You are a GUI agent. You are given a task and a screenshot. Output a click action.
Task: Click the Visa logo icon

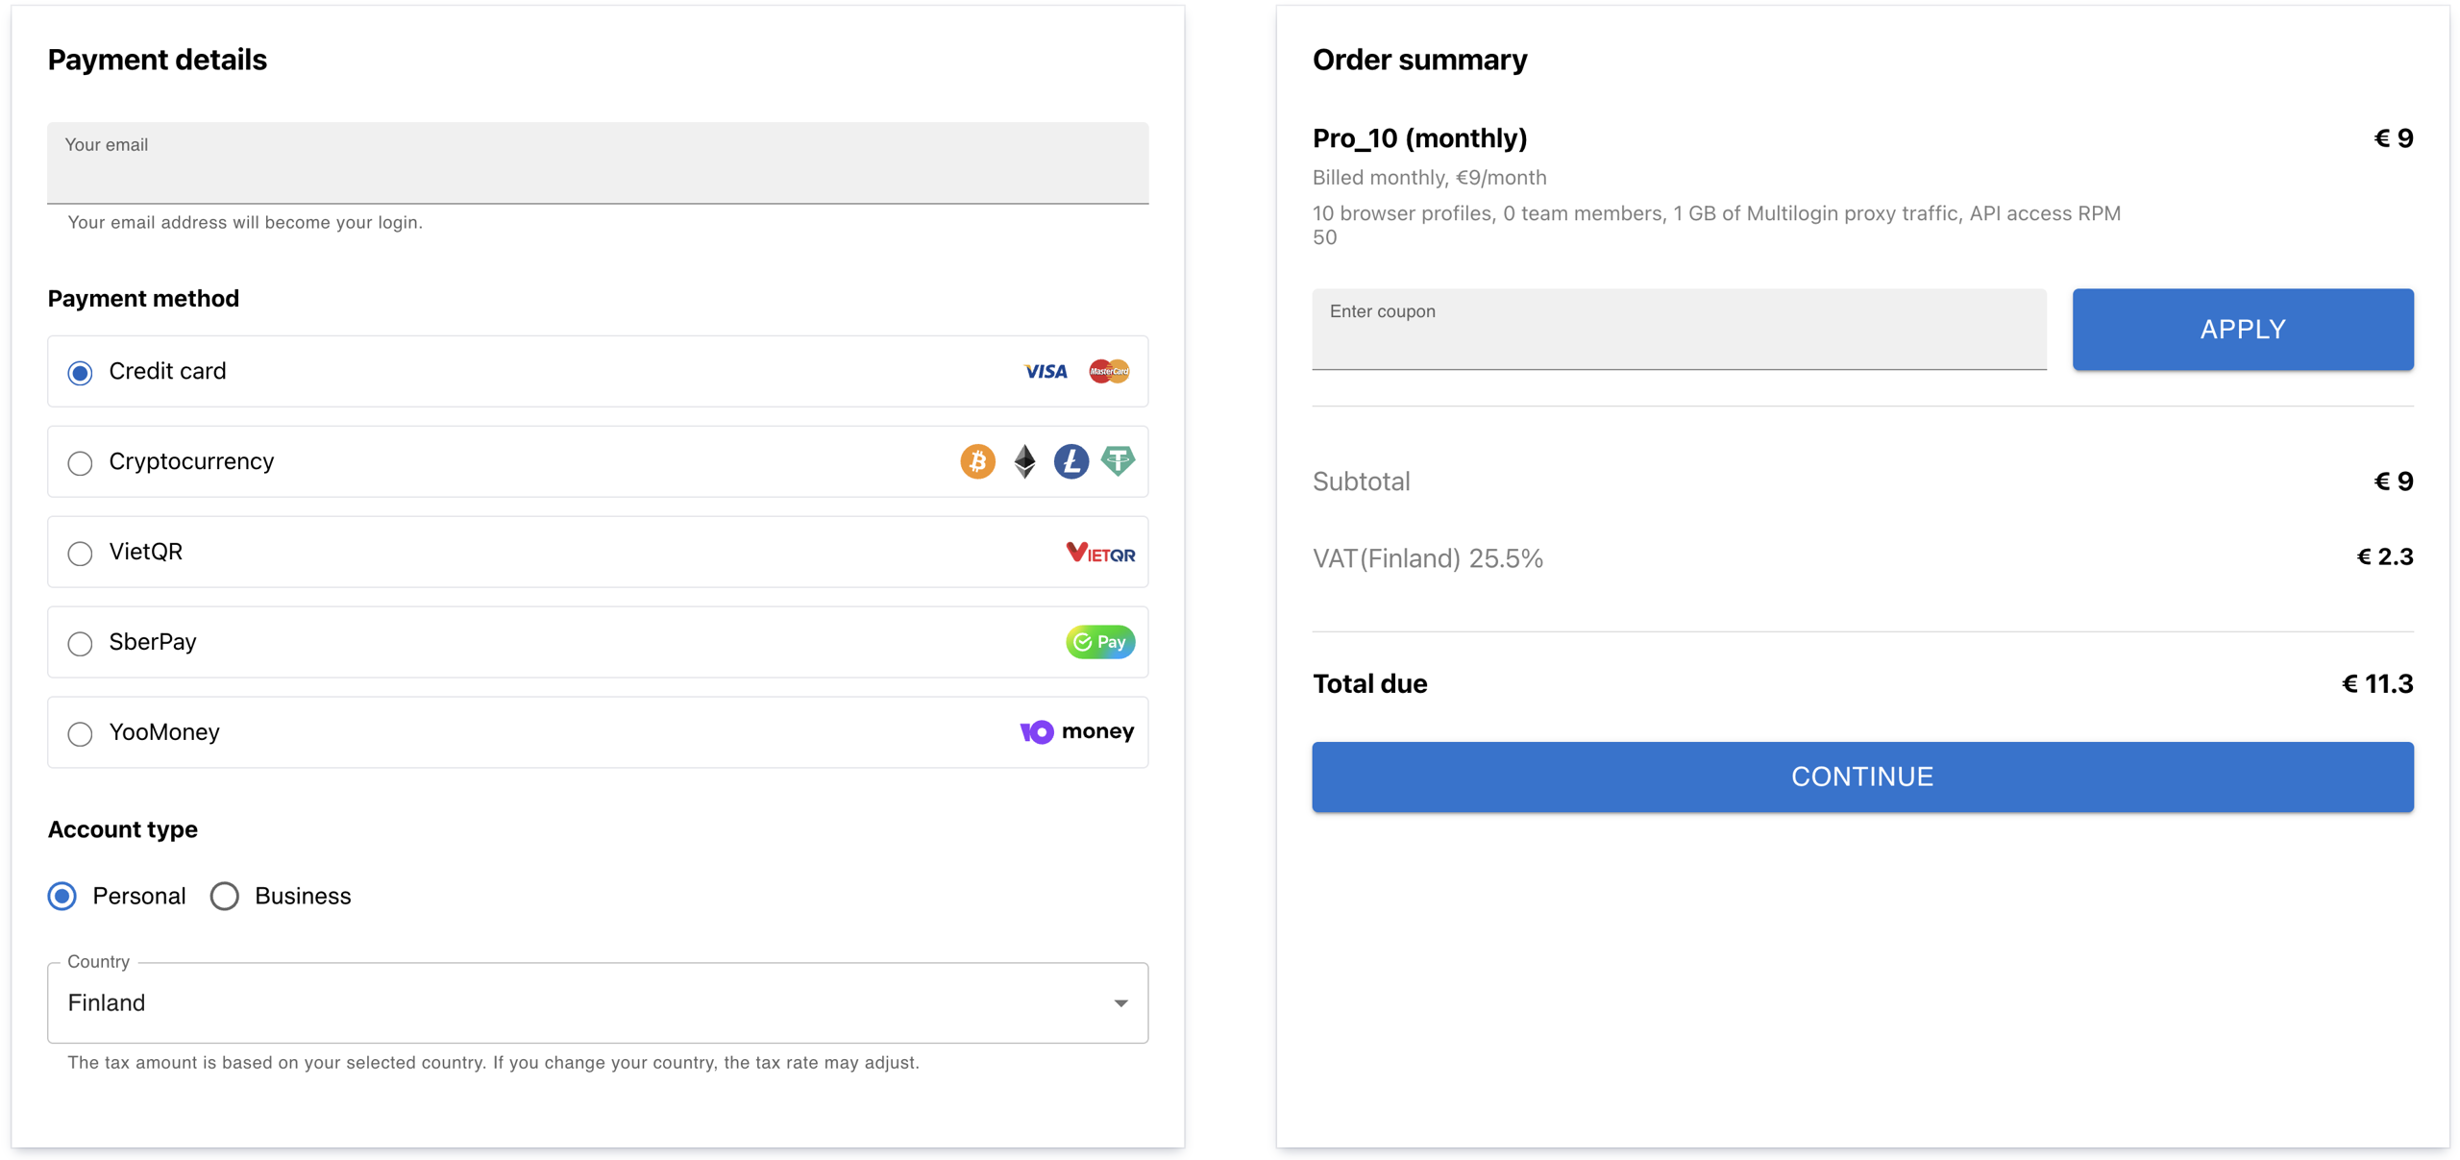(x=1045, y=371)
